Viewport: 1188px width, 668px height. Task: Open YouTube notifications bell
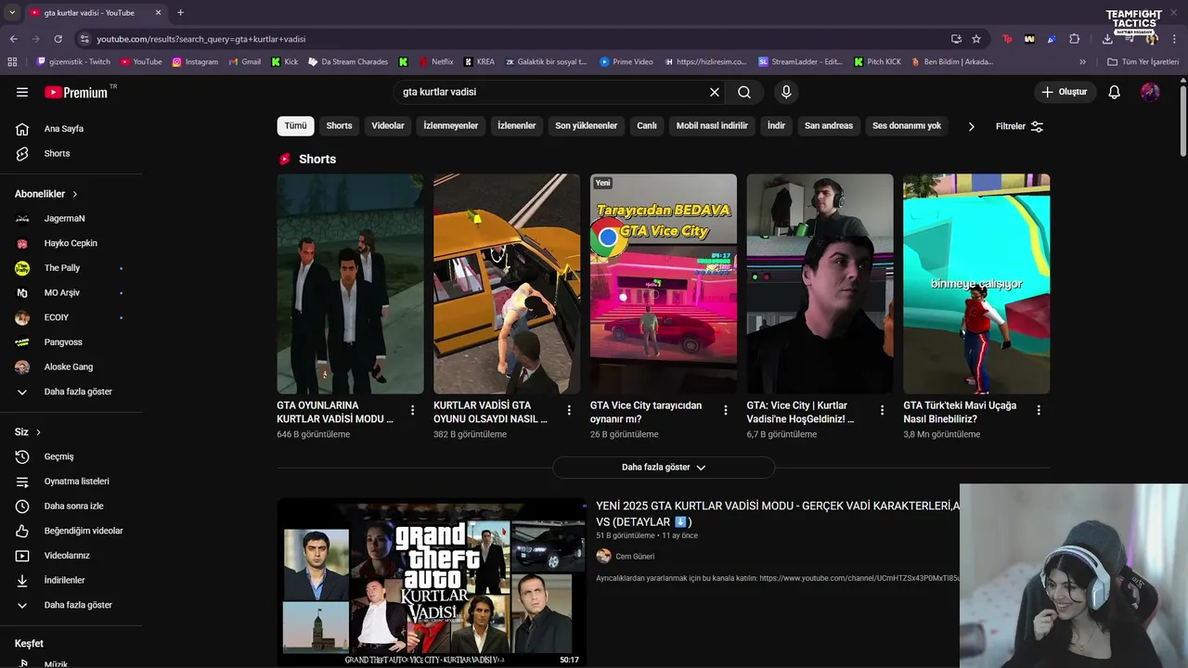(1115, 92)
